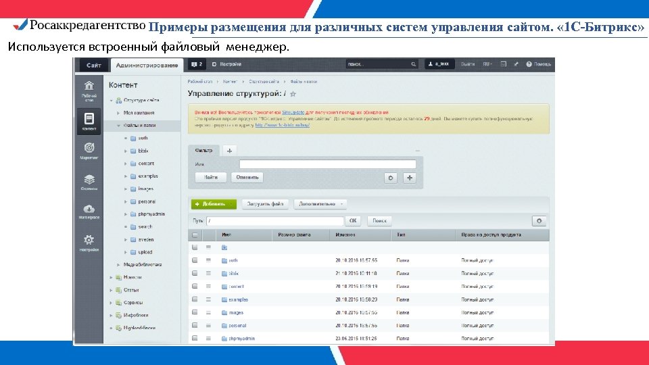Expand the Медиабиблиотека tree node

coord(118,265)
